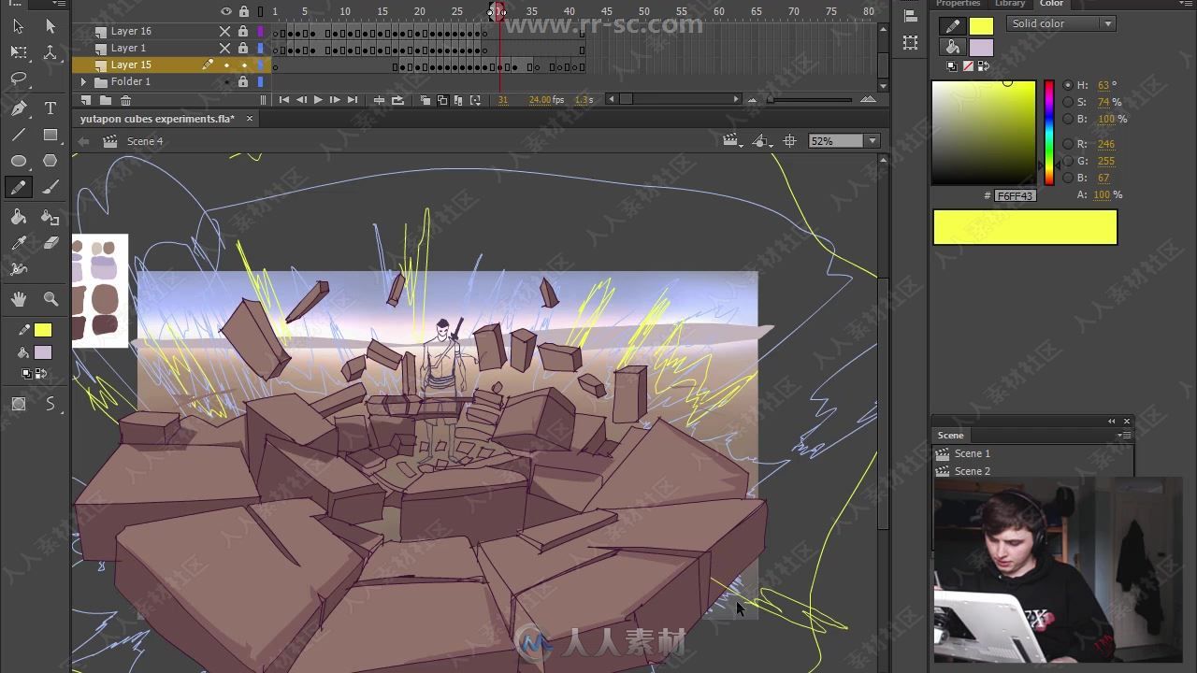The height and width of the screenshot is (673, 1197).
Task: Open the Transform panel icon
Action: [x=910, y=42]
